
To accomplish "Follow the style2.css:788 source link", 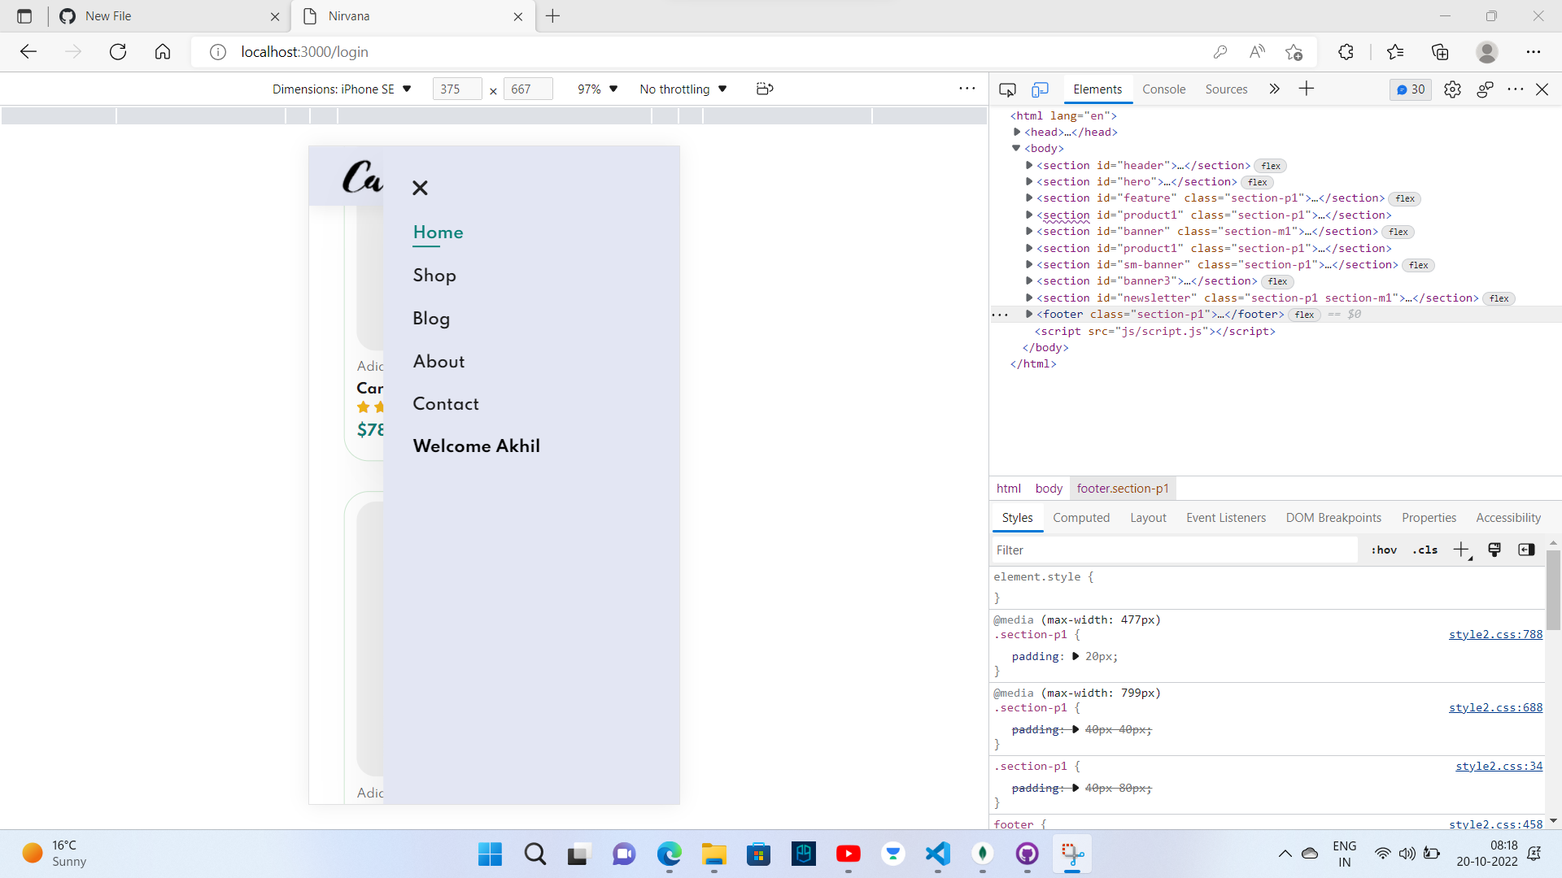I will click(1494, 635).
